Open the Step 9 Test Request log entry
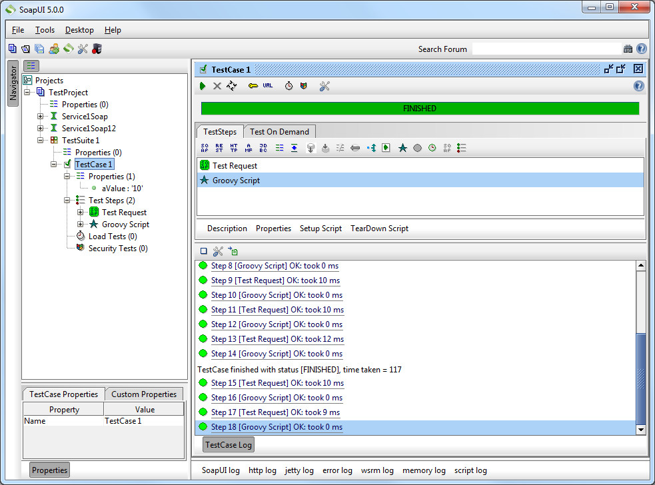 [275, 280]
